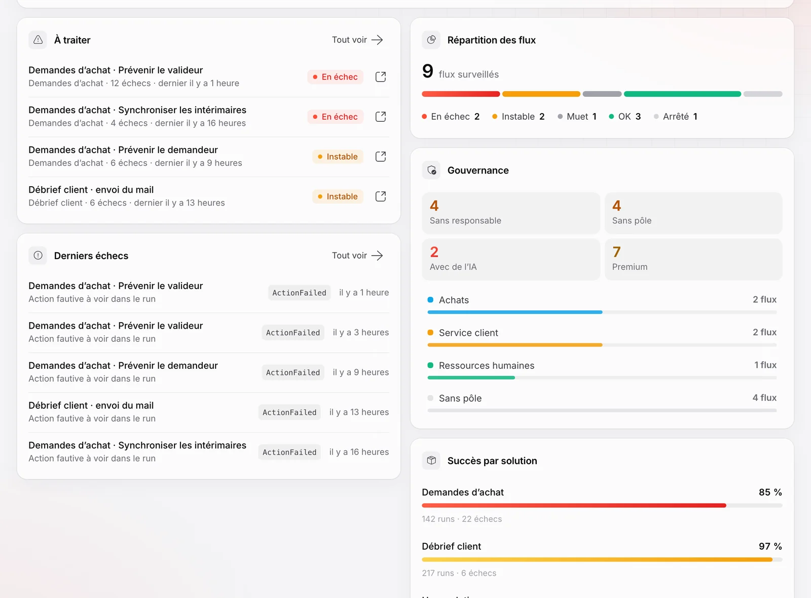Screen dimensions: 811x598
Task: Click the Gouvernance shield icon
Action: (x=431, y=170)
